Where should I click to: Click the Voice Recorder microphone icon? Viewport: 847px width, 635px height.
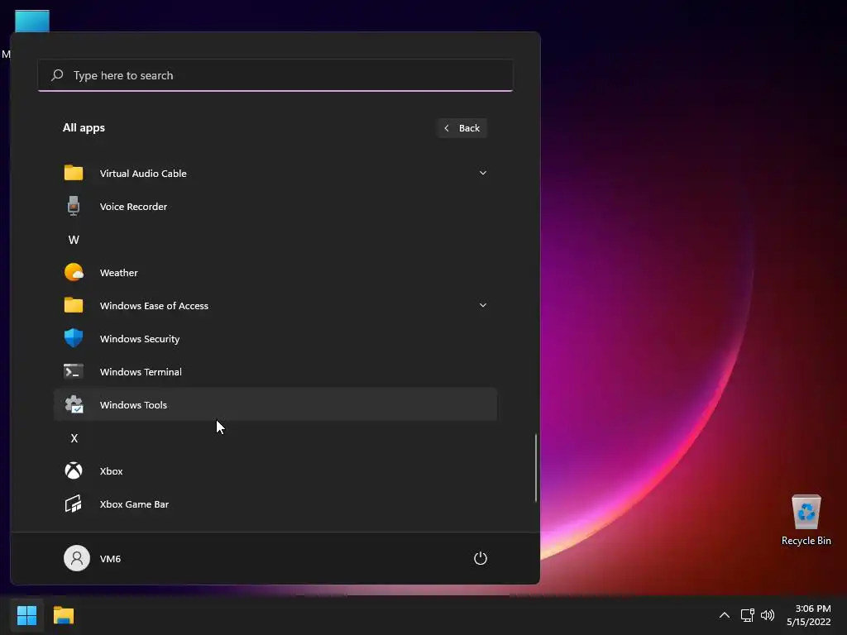pyautogui.click(x=74, y=206)
